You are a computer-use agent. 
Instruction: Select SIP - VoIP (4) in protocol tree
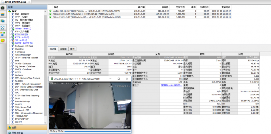coord(21,40)
